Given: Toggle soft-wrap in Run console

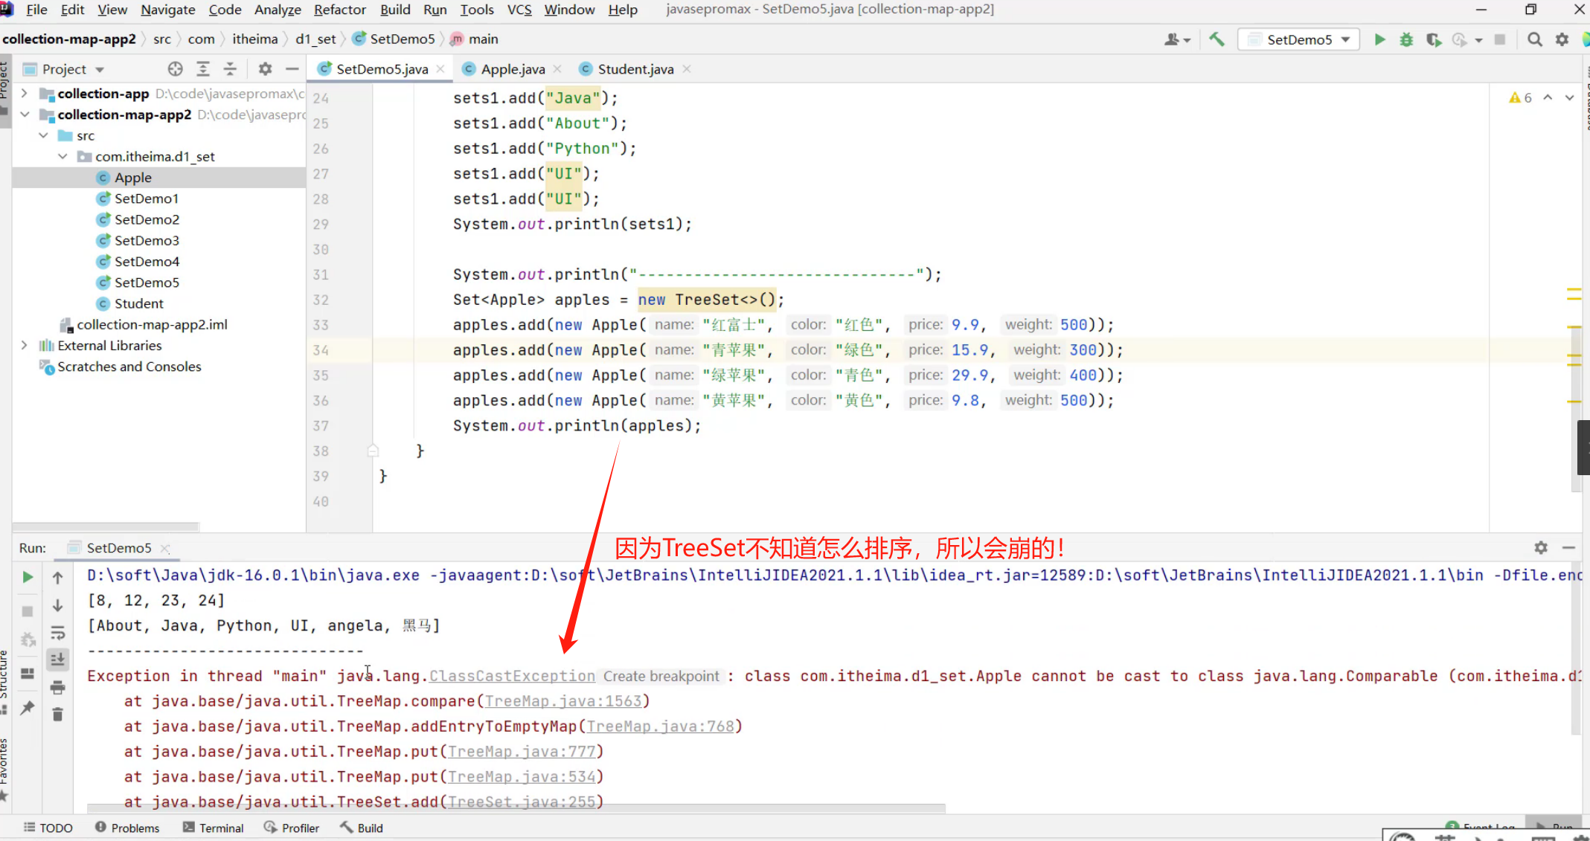Looking at the screenshot, I should tap(57, 633).
